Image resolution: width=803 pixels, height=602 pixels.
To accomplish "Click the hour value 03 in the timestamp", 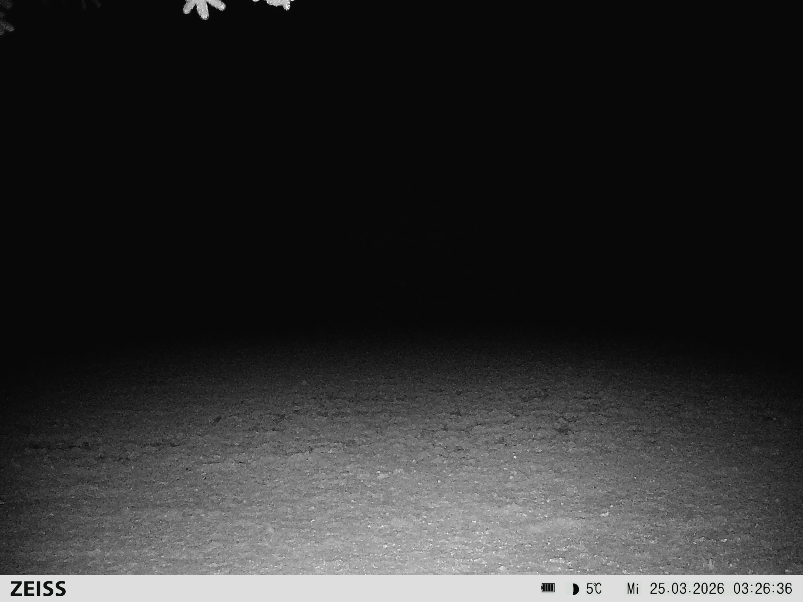I will pyautogui.click(x=742, y=589).
